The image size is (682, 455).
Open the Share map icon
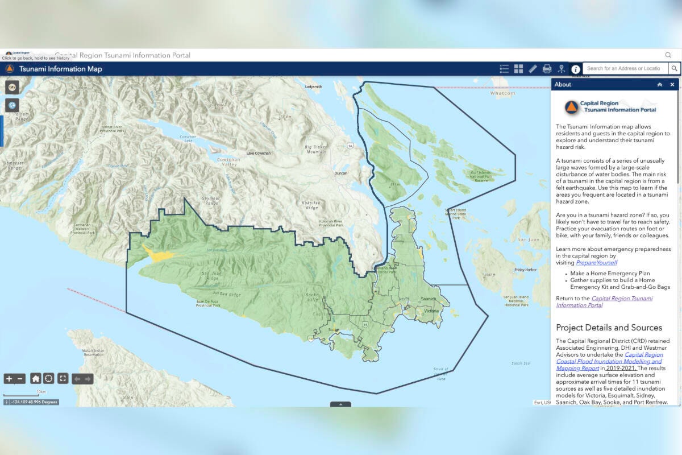560,68
